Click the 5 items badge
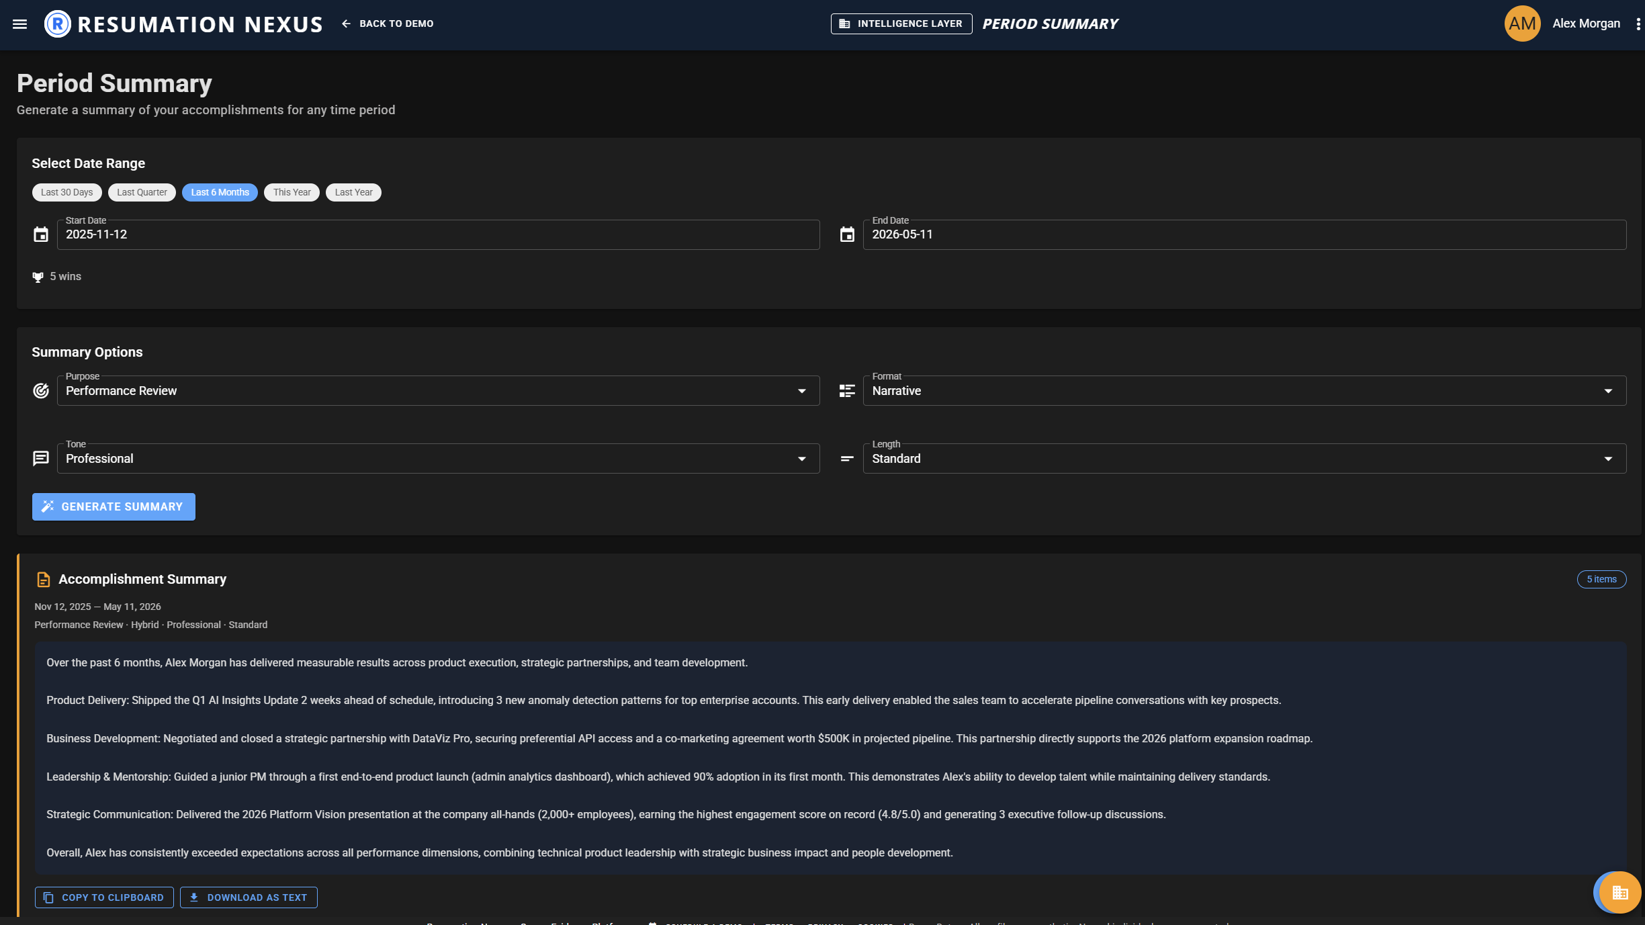Image resolution: width=1645 pixels, height=925 pixels. click(1601, 580)
